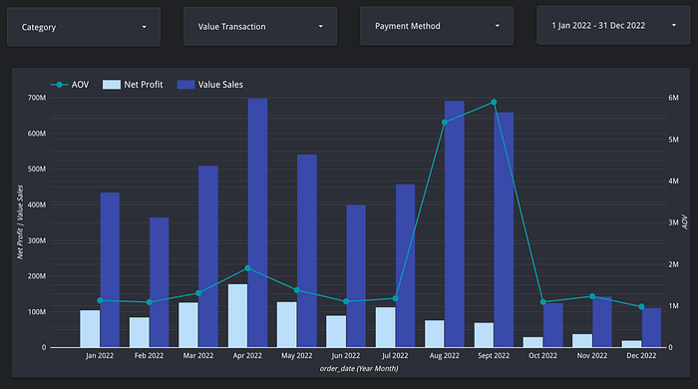Screen dimensions: 698x389
Task: Click the Value Transaction dropdown arrow
Action: coord(320,26)
